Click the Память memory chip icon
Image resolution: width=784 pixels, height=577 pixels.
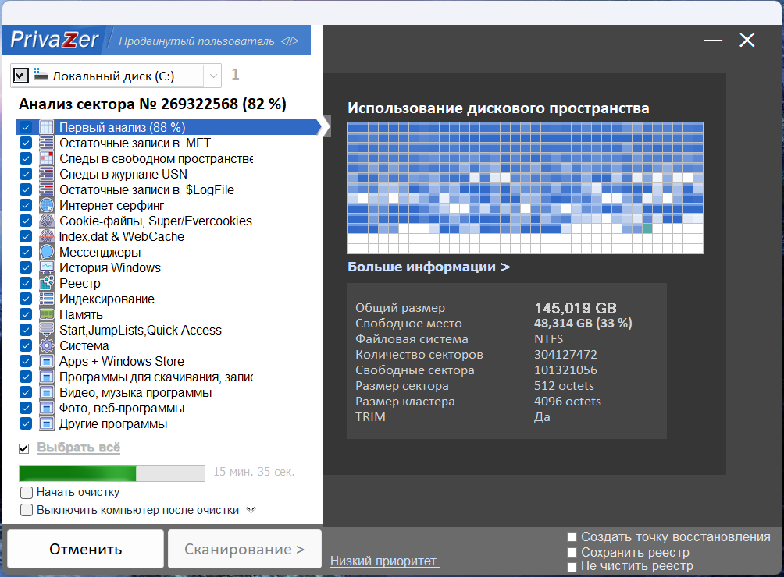click(47, 314)
